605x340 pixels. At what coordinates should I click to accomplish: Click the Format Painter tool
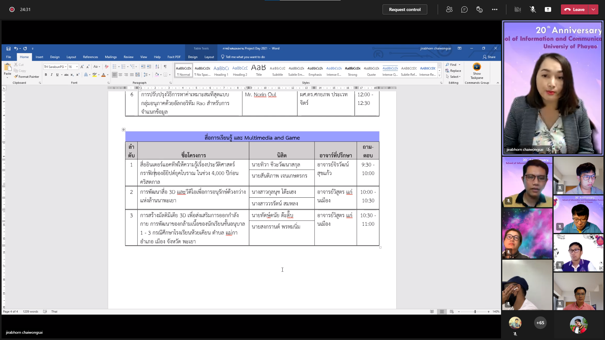26,77
